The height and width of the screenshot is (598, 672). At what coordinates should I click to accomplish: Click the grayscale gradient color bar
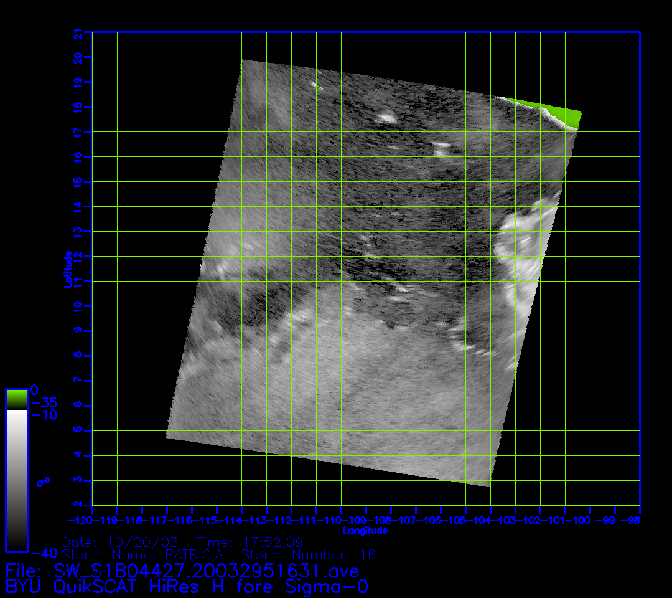point(16,480)
